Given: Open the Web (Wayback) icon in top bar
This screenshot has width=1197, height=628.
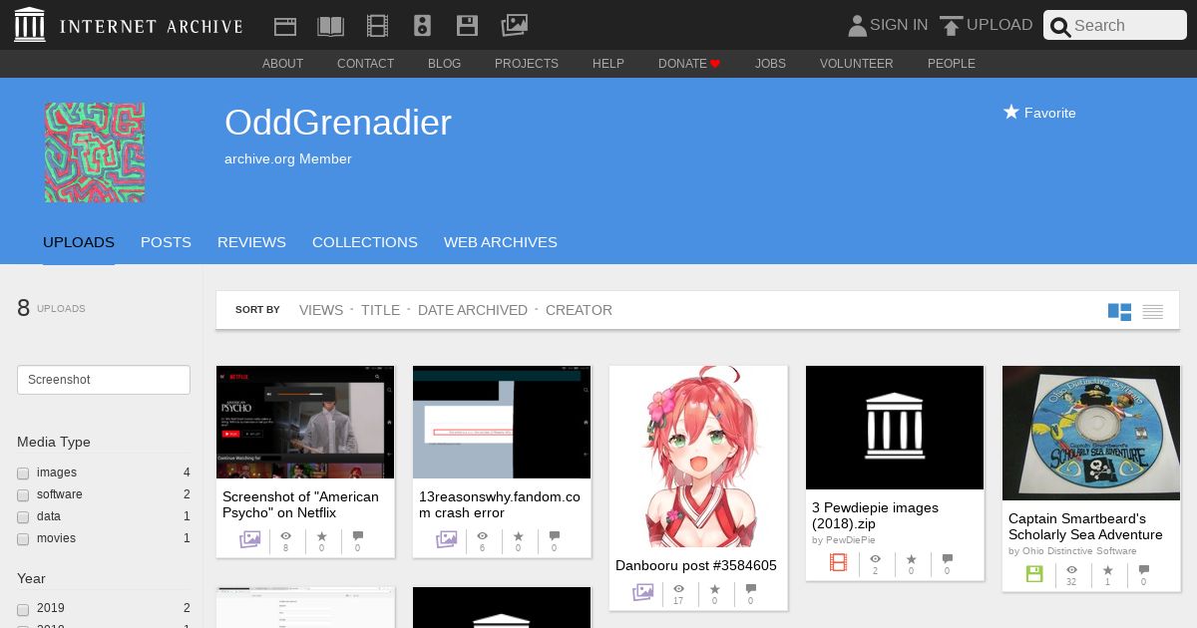Looking at the screenshot, I should tap(285, 26).
